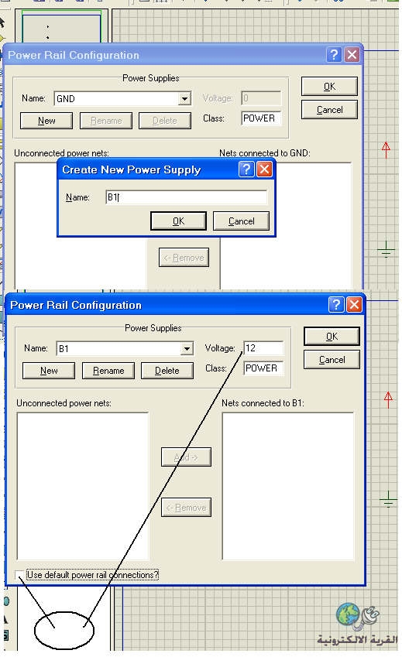Confirm OK in Create New Power Supply dialog
402x657 pixels.
179,221
